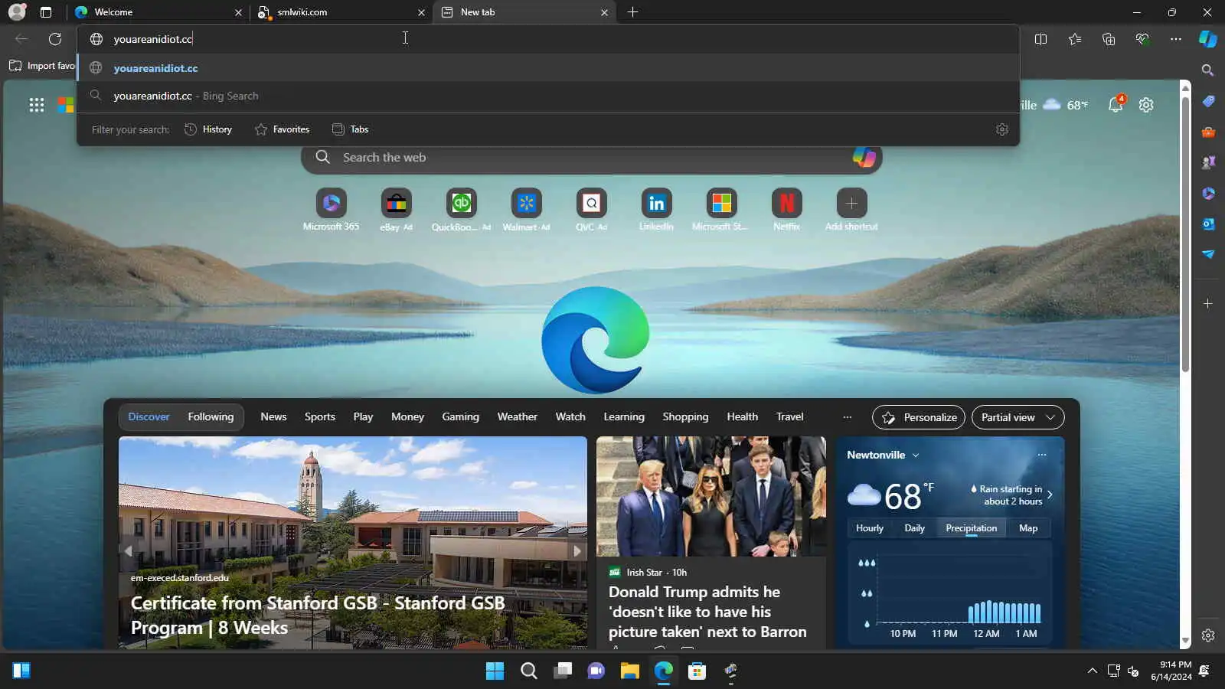
Task: Open the Microsoft 365 shortcut
Action: coord(331,210)
